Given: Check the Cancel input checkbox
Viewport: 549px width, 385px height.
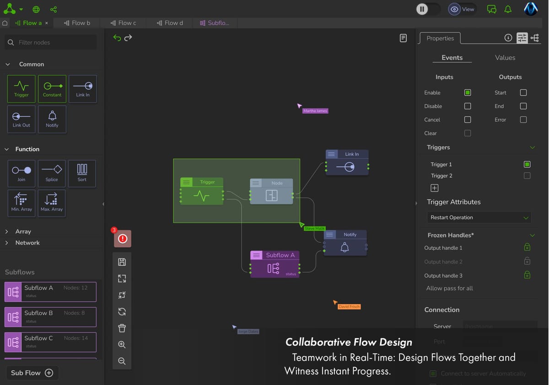Looking at the screenshot, I should (x=468, y=120).
